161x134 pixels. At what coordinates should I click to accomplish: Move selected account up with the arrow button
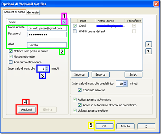click(x=148, y=44)
